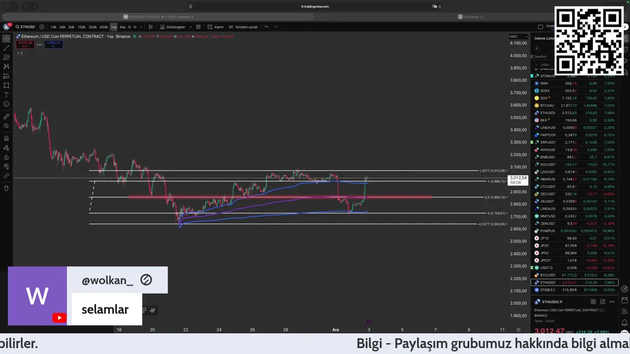Redo the chart action

click(276, 27)
